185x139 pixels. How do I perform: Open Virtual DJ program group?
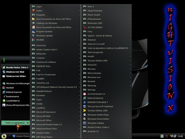pyautogui.click(x=107, y=65)
